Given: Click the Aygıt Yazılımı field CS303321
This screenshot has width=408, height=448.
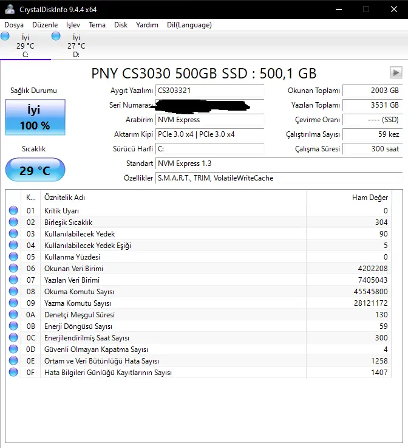Looking at the screenshot, I should [209, 91].
